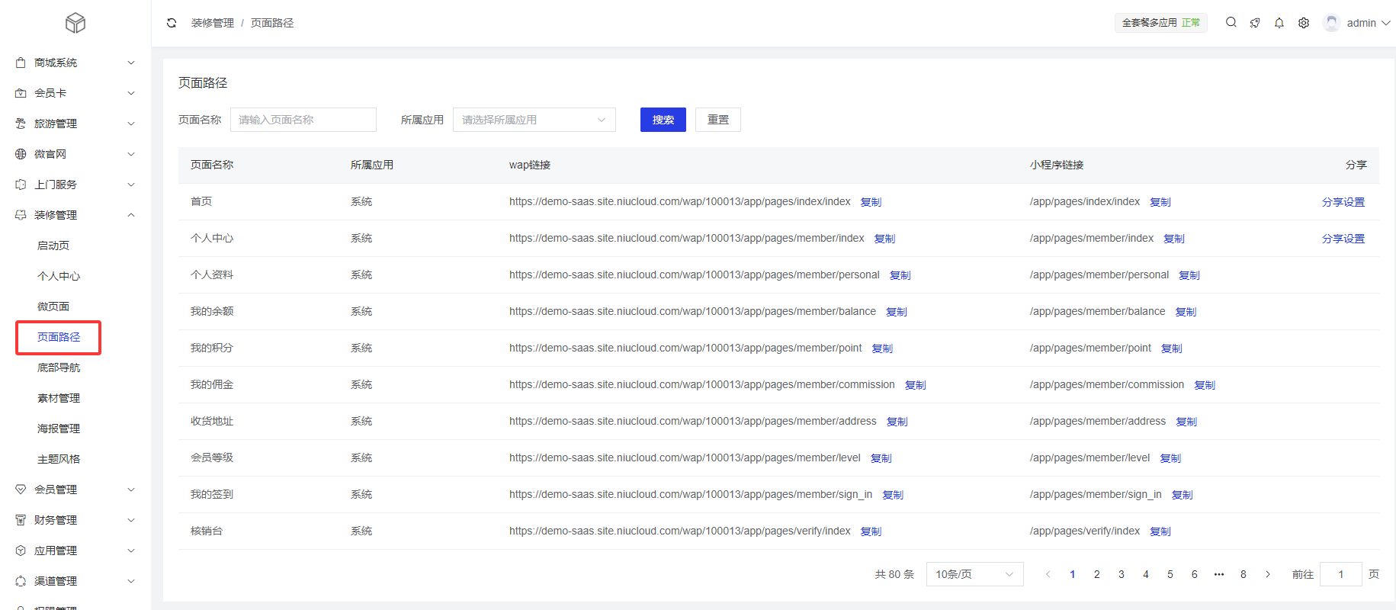Image resolution: width=1396 pixels, height=610 pixels.
Task: Open the 10条/页 page size dropdown
Action: [974, 574]
